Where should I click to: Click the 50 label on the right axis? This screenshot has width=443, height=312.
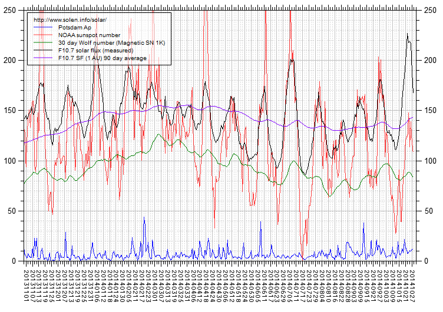point(428,211)
